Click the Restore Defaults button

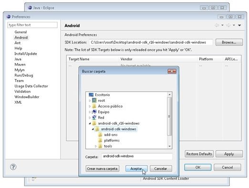(x=199, y=154)
